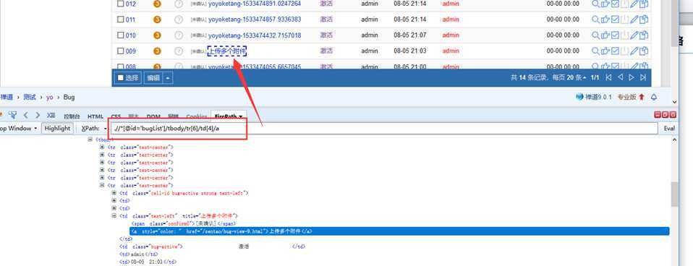Check the checkbox for bug 011
This screenshot has height=266, width=693.
[x=120, y=20]
